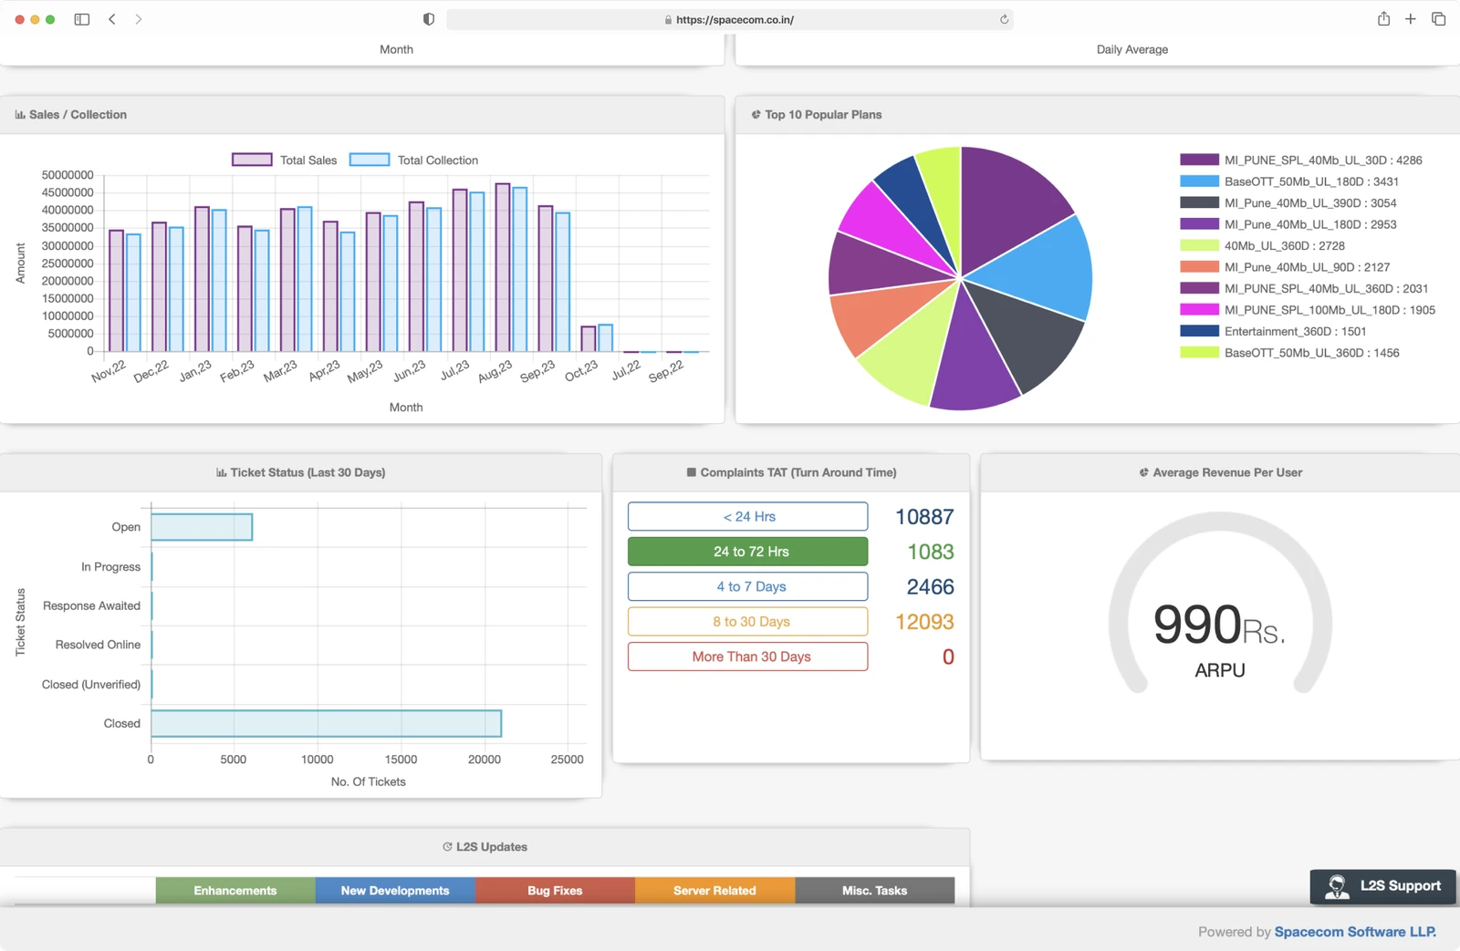Toggle BaseOTT_50Mb_UL_180D legend entry
Screen dimensions: 1460x951
point(1289,181)
